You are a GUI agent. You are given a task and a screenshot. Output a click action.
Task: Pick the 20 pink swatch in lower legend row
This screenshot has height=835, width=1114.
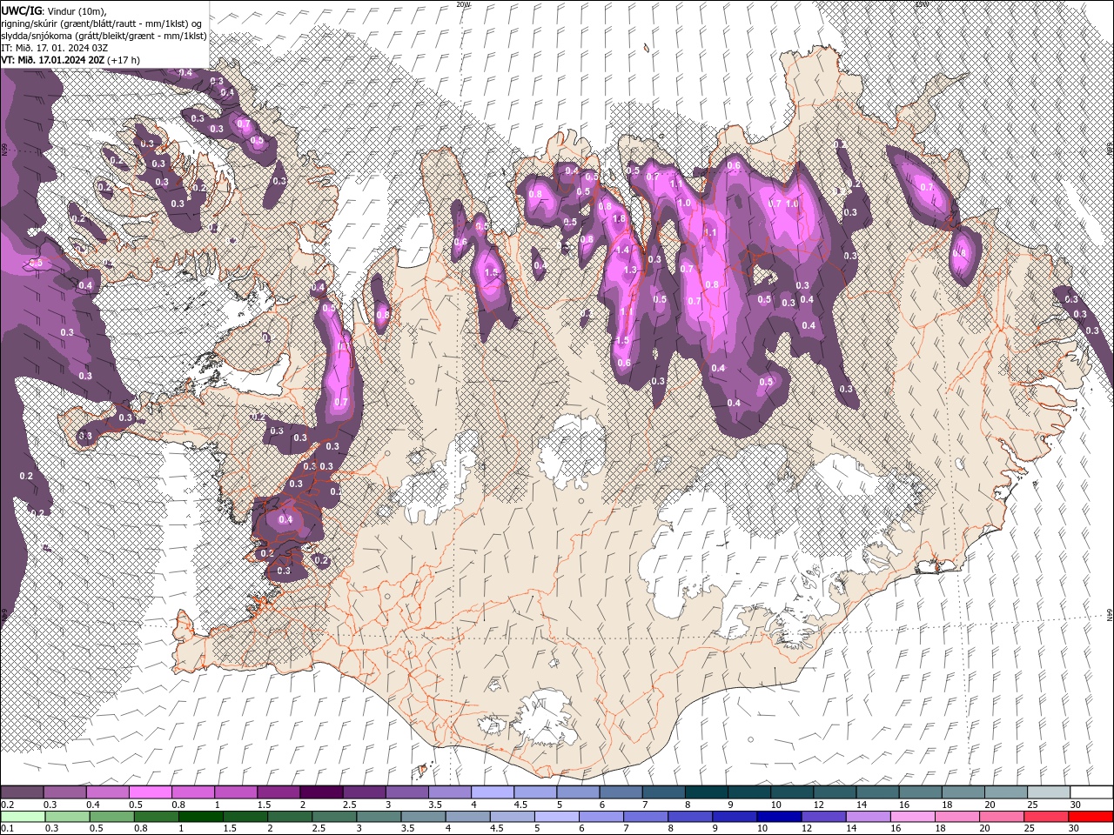tap(1001, 817)
